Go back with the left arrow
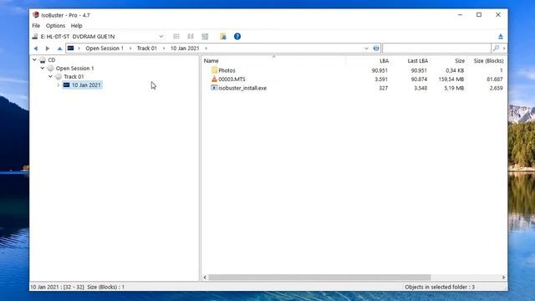 (36, 48)
